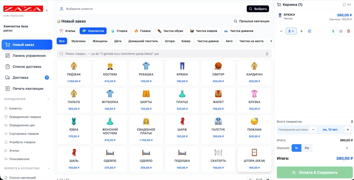The height and width of the screenshot is (180, 354).
Task: Click the green dollar price icon
Action: (x=333, y=31)
